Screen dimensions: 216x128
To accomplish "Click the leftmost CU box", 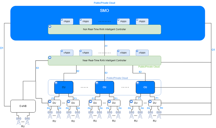I will point(64,88).
